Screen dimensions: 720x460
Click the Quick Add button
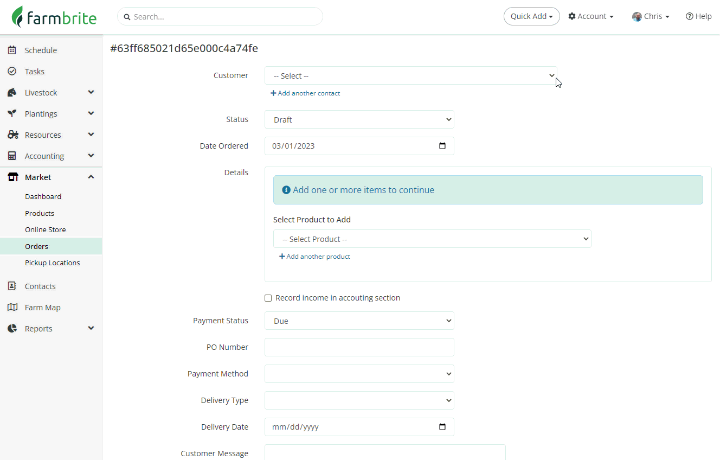pos(531,16)
